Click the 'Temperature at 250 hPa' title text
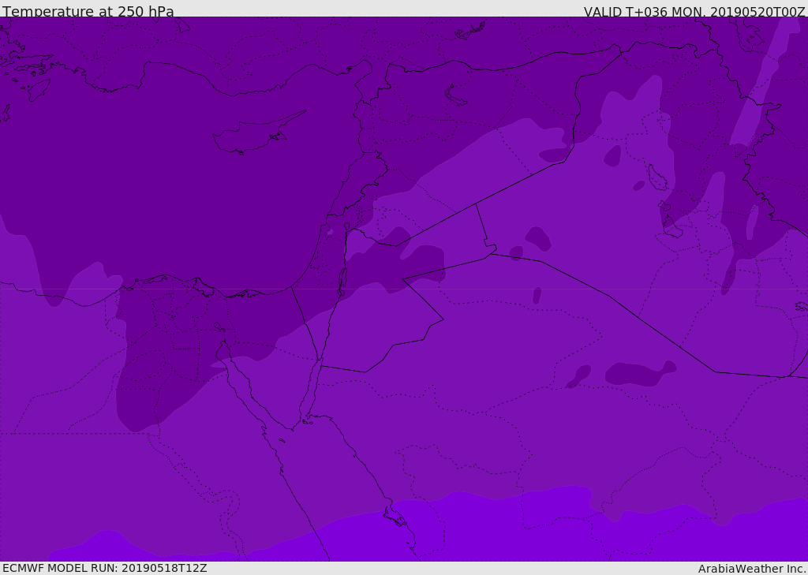Viewport: 808px width, 575px height. [88, 11]
